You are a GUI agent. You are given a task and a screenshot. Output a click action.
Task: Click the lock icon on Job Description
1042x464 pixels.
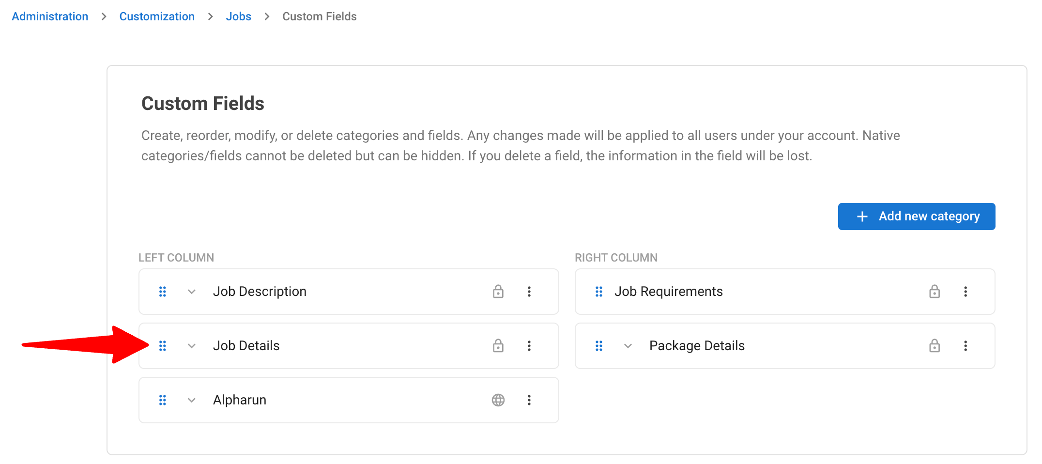point(498,291)
